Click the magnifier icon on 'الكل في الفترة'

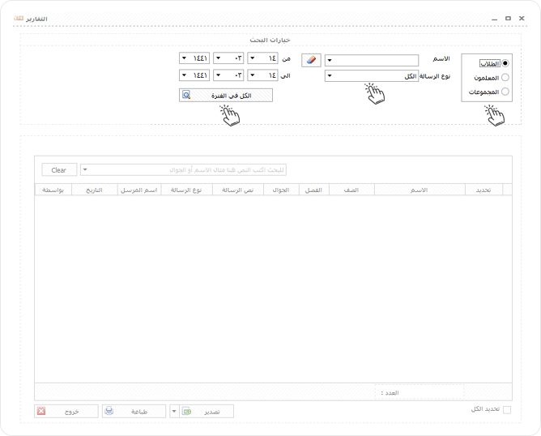click(x=186, y=95)
